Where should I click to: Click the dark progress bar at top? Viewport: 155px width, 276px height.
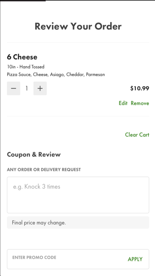tap(23, 0)
